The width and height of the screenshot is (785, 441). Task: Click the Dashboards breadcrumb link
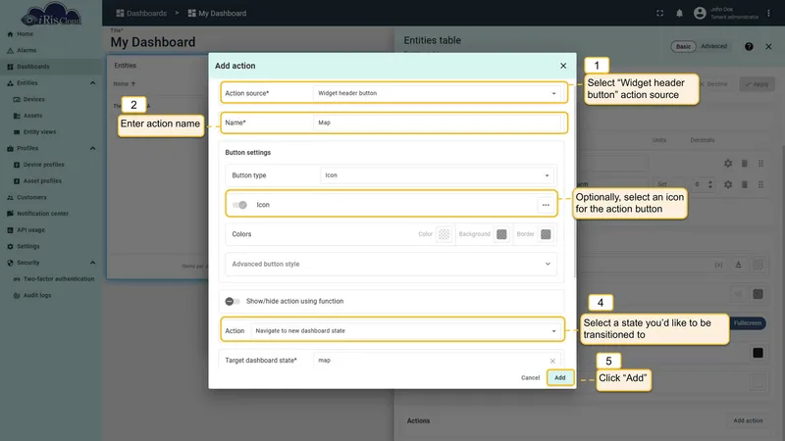141,13
